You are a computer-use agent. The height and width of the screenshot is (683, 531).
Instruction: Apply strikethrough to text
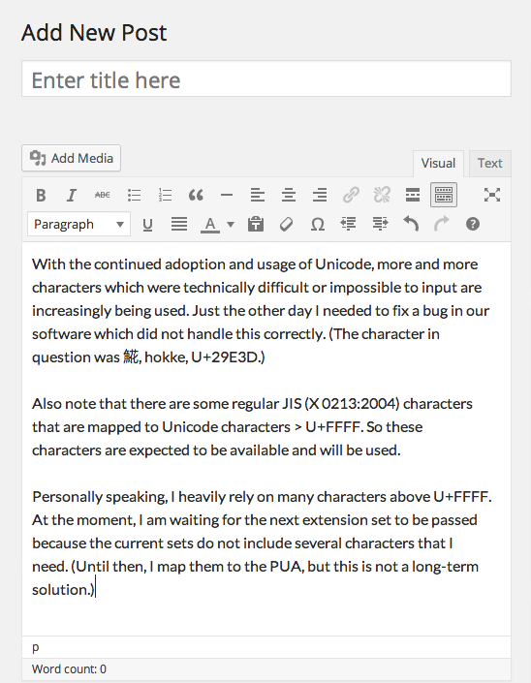pos(103,195)
